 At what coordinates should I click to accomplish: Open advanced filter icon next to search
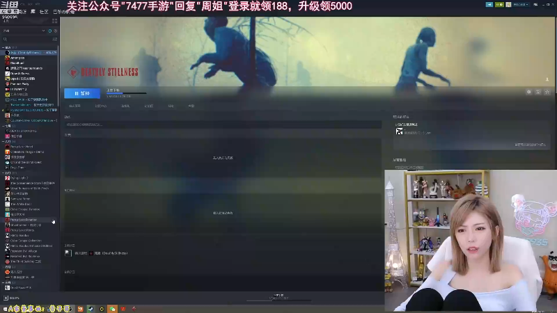click(55, 39)
